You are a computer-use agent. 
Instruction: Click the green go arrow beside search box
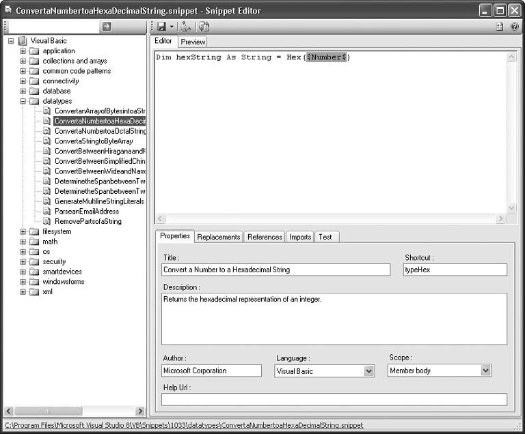coord(107,27)
